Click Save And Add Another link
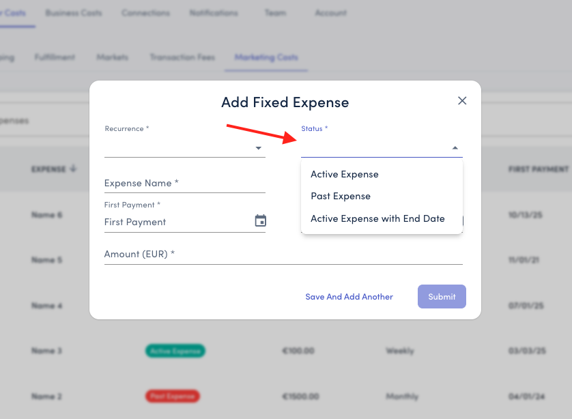 click(349, 297)
